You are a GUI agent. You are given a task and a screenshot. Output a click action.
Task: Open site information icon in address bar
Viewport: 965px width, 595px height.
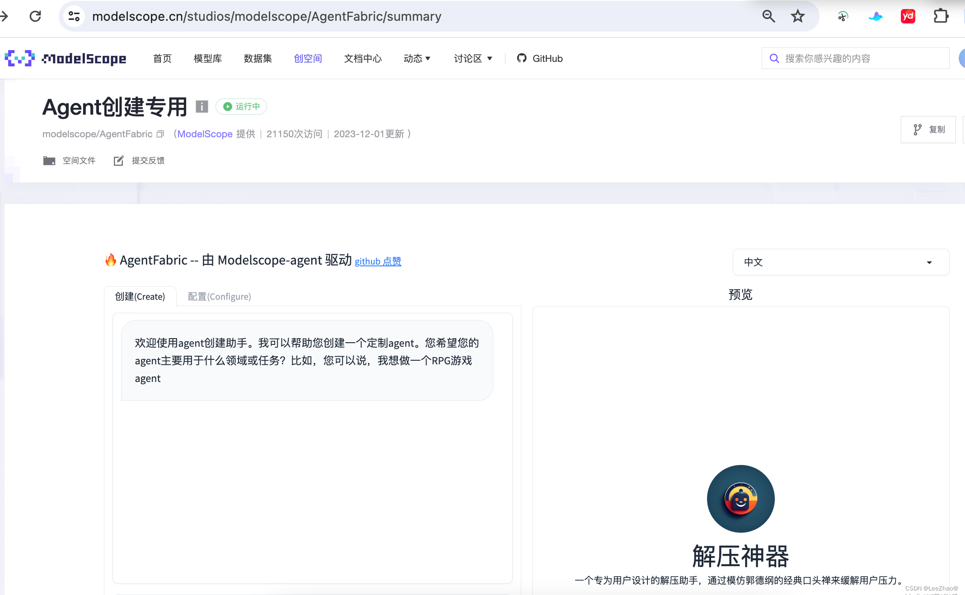pos(74,17)
